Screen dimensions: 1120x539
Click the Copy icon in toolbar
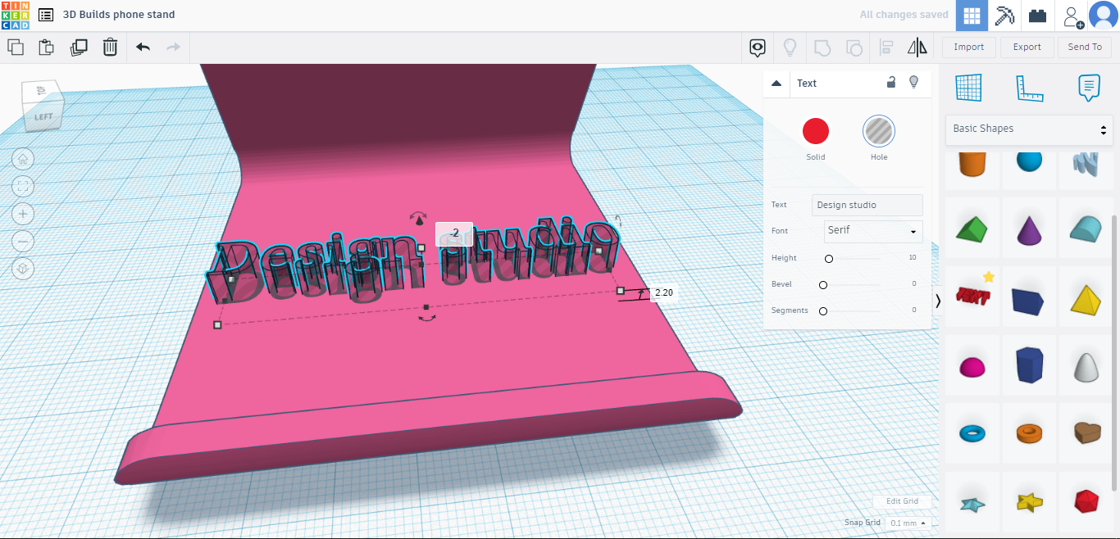click(16, 48)
